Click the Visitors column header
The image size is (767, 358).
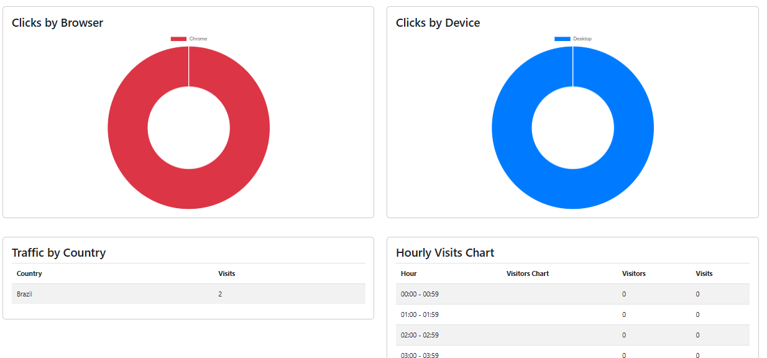[633, 273]
